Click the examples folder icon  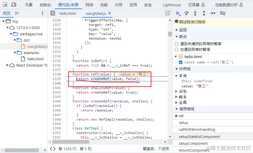point(19,53)
